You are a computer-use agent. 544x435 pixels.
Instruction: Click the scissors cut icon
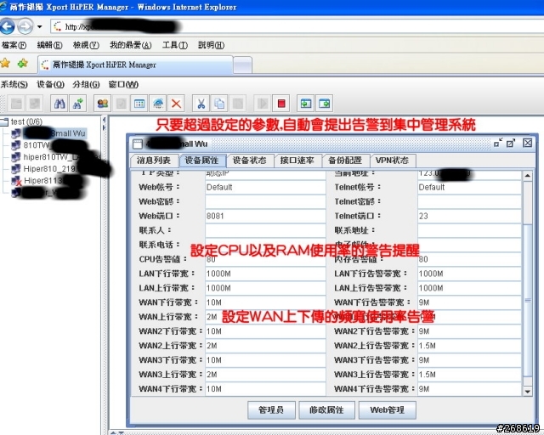201,104
